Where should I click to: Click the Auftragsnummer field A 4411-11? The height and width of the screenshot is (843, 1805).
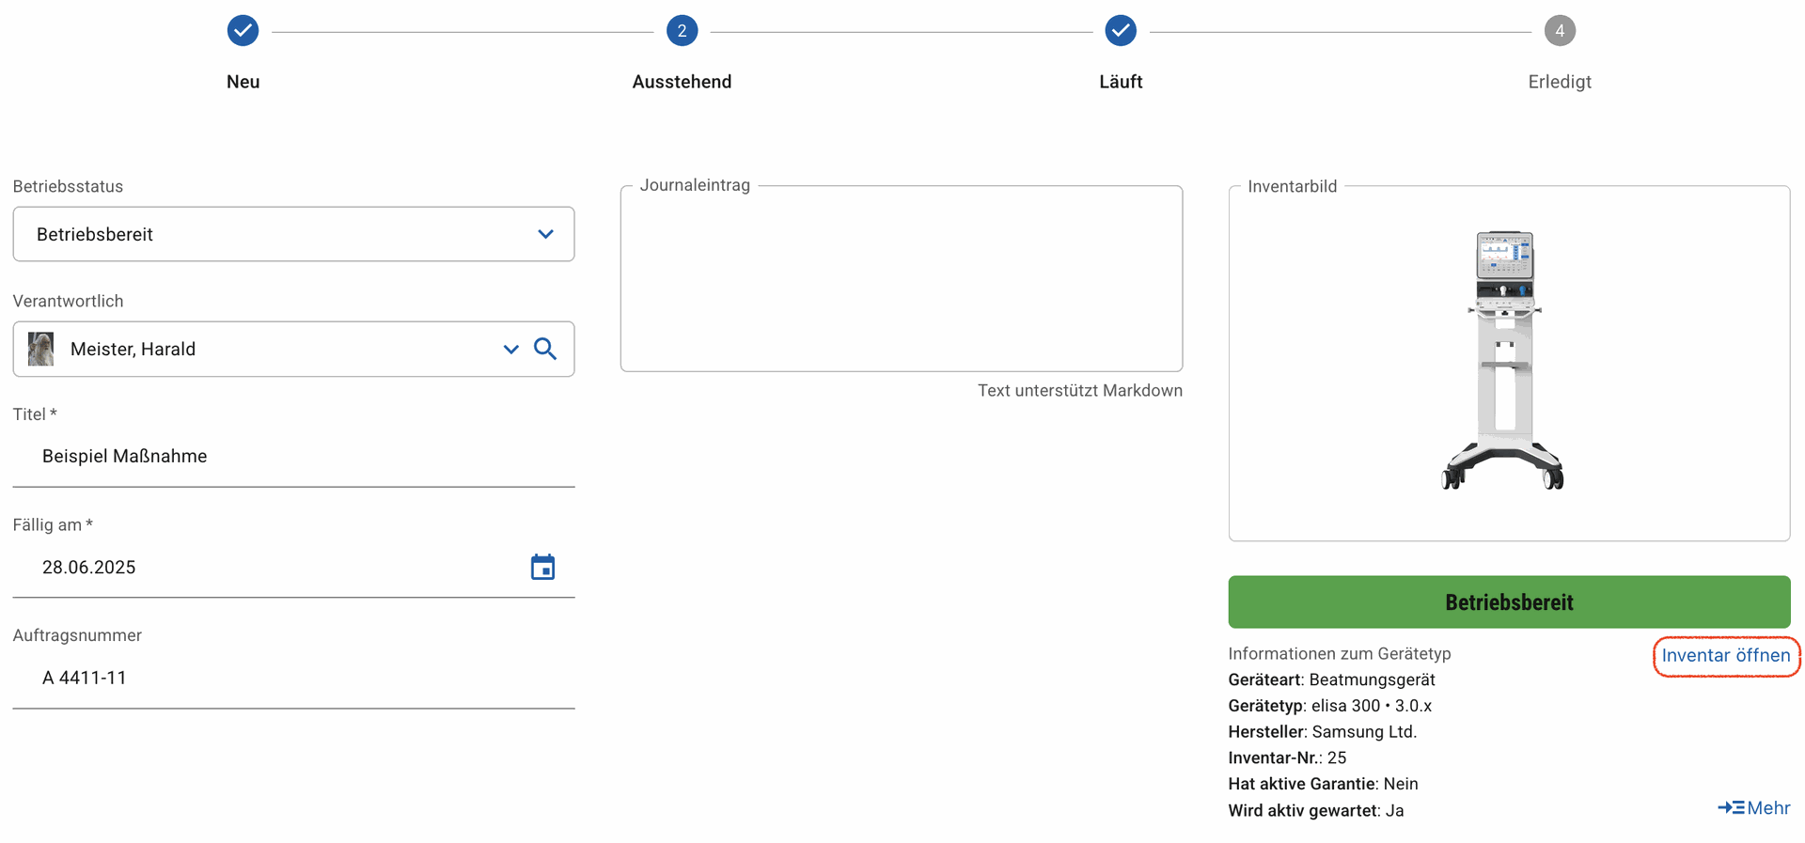[x=293, y=678]
